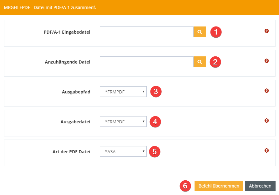Focus the PDF/A-1 Eingabedatei text field
279x195 pixels.
[146, 32]
